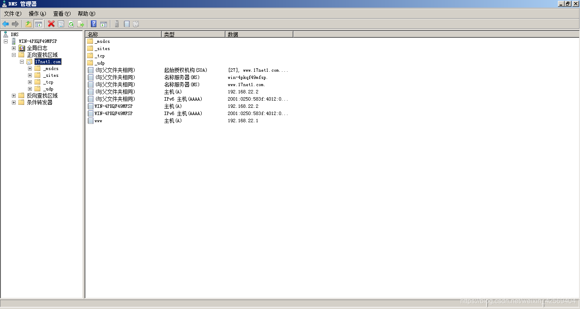The width and height of the screenshot is (580, 309).
Task: Click the new record notebook toolbar icon
Action: point(127,24)
